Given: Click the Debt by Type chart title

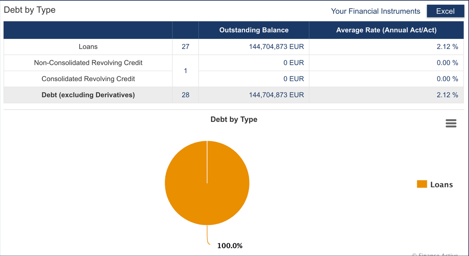Looking at the screenshot, I should (234, 119).
